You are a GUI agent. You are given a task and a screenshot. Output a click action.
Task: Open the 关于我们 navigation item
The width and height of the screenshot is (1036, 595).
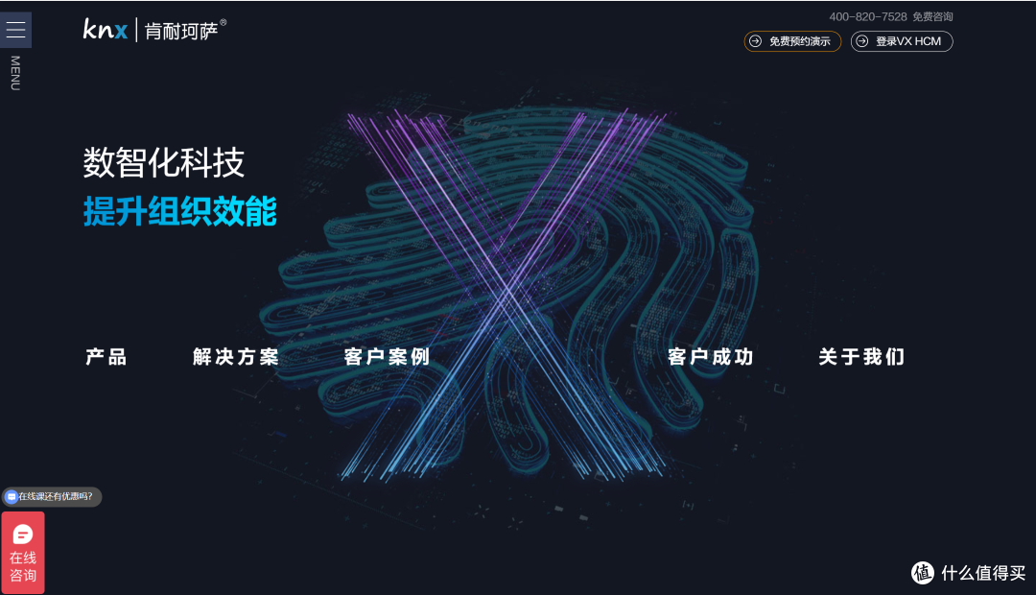pos(861,357)
